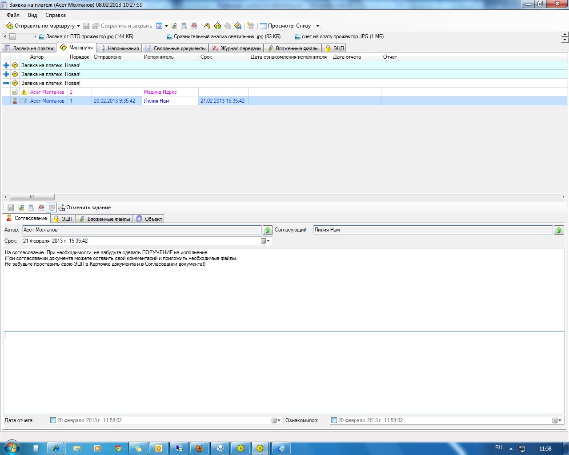The image size is (569, 455).
Task: Switch to the Объект tab in lower panel
Action: click(x=149, y=219)
